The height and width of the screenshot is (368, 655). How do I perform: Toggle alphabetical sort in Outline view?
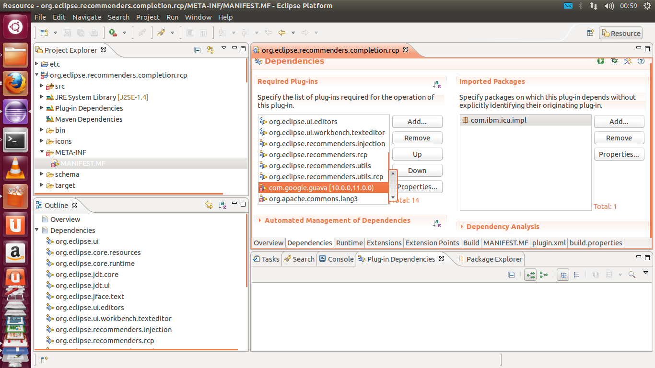click(222, 205)
